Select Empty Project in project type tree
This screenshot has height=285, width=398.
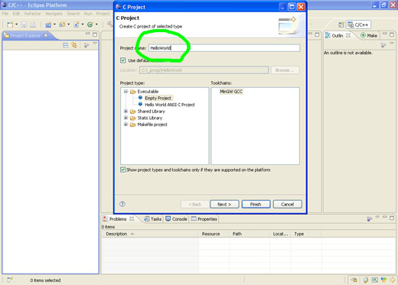(158, 98)
